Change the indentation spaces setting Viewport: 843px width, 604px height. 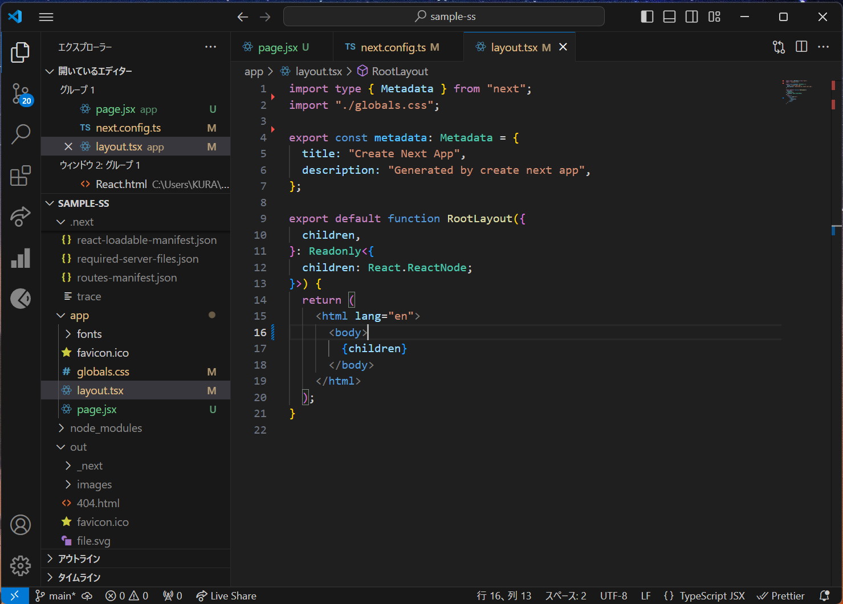(565, 595)
